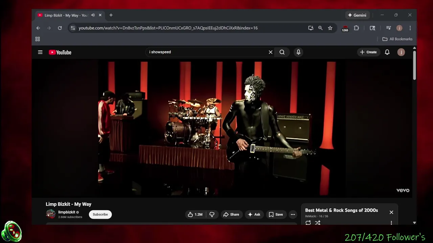Dislike this video
This screenshot has width=433, height=243.
tap(212, 214)
